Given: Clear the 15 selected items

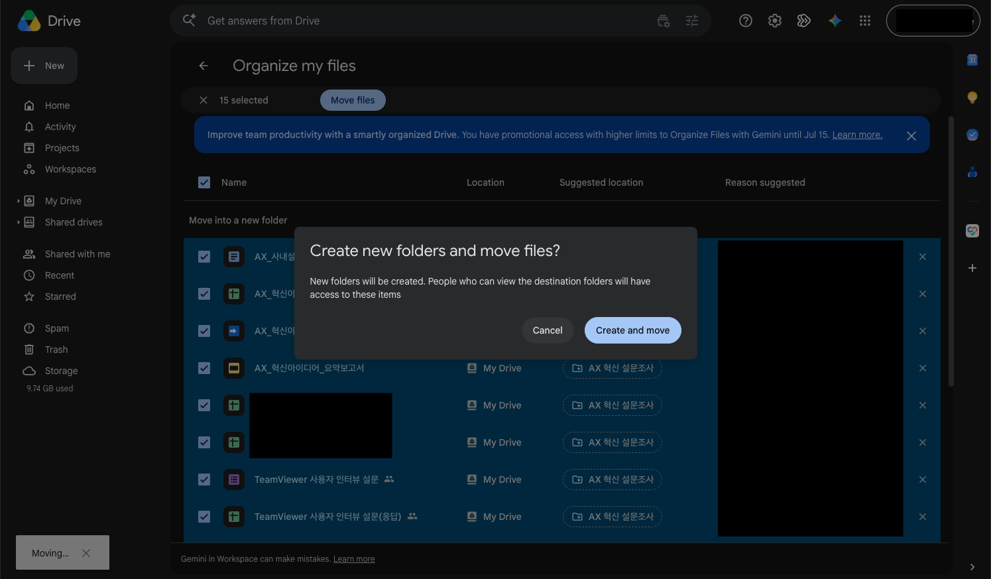Looking at the screenshot, I should coord(204,100).
